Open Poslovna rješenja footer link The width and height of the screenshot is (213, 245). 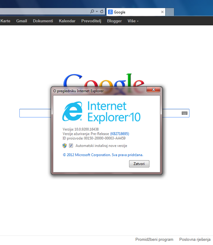(x=195, y=240)
